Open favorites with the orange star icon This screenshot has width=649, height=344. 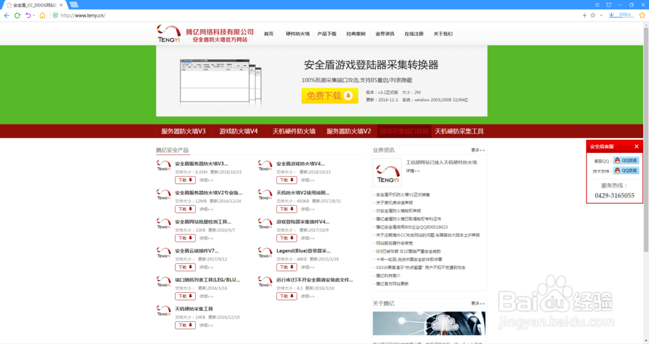642,16
